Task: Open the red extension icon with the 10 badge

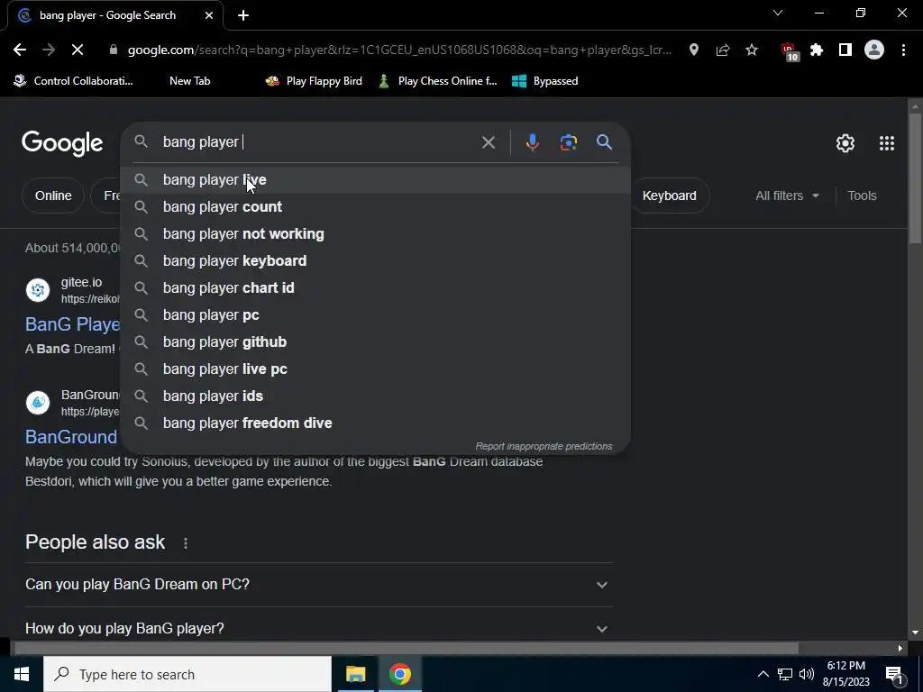Action: [790, 51]
